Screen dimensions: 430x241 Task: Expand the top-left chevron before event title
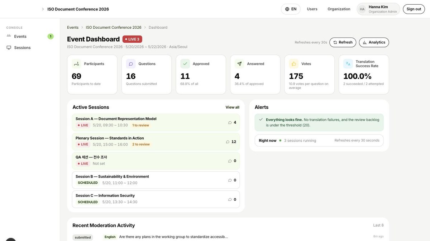click(43, 9)
